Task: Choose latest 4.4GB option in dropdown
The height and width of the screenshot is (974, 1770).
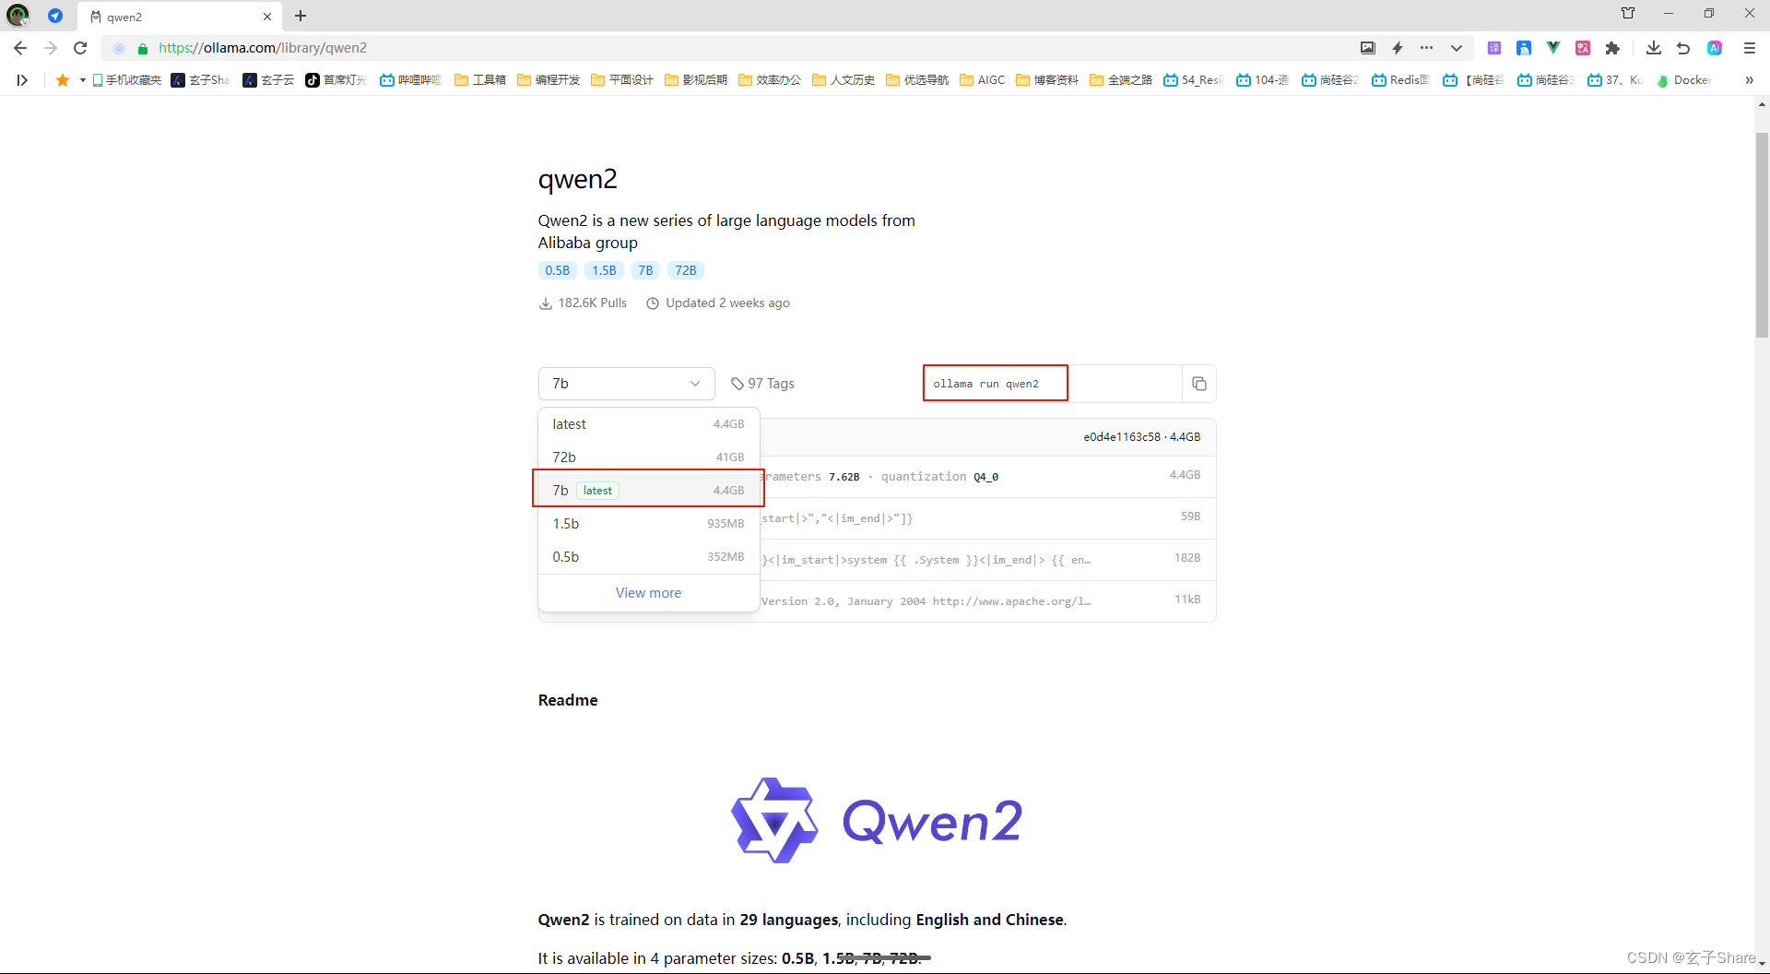Action: tap(648, 424)
